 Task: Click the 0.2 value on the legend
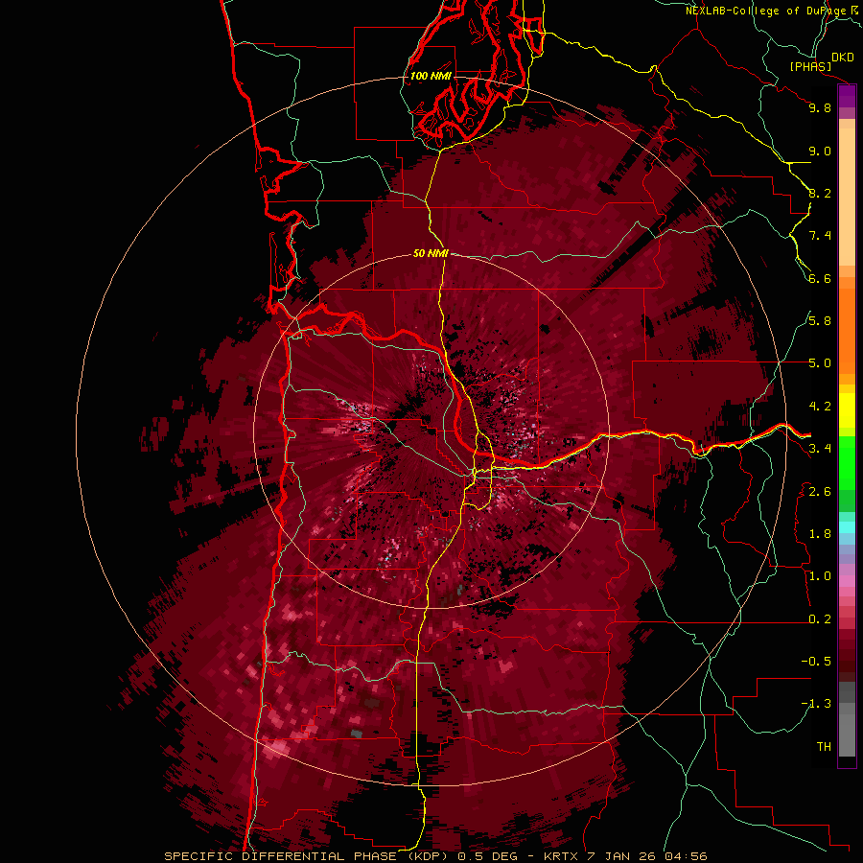pyautogui.click(x=820, y=618)
